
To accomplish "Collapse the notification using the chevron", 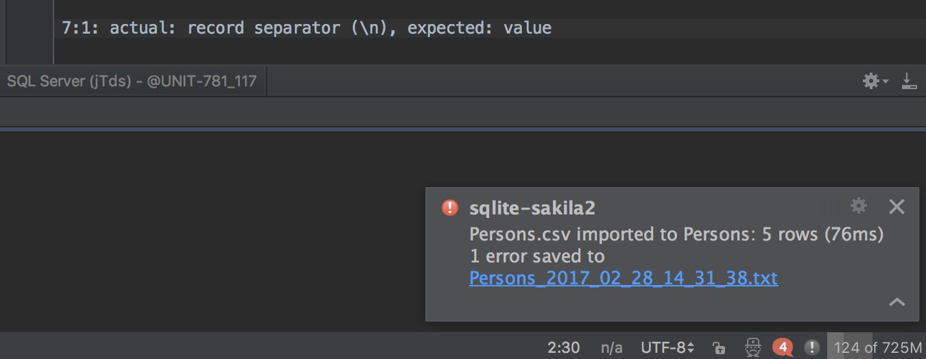I will click(897, 302).
